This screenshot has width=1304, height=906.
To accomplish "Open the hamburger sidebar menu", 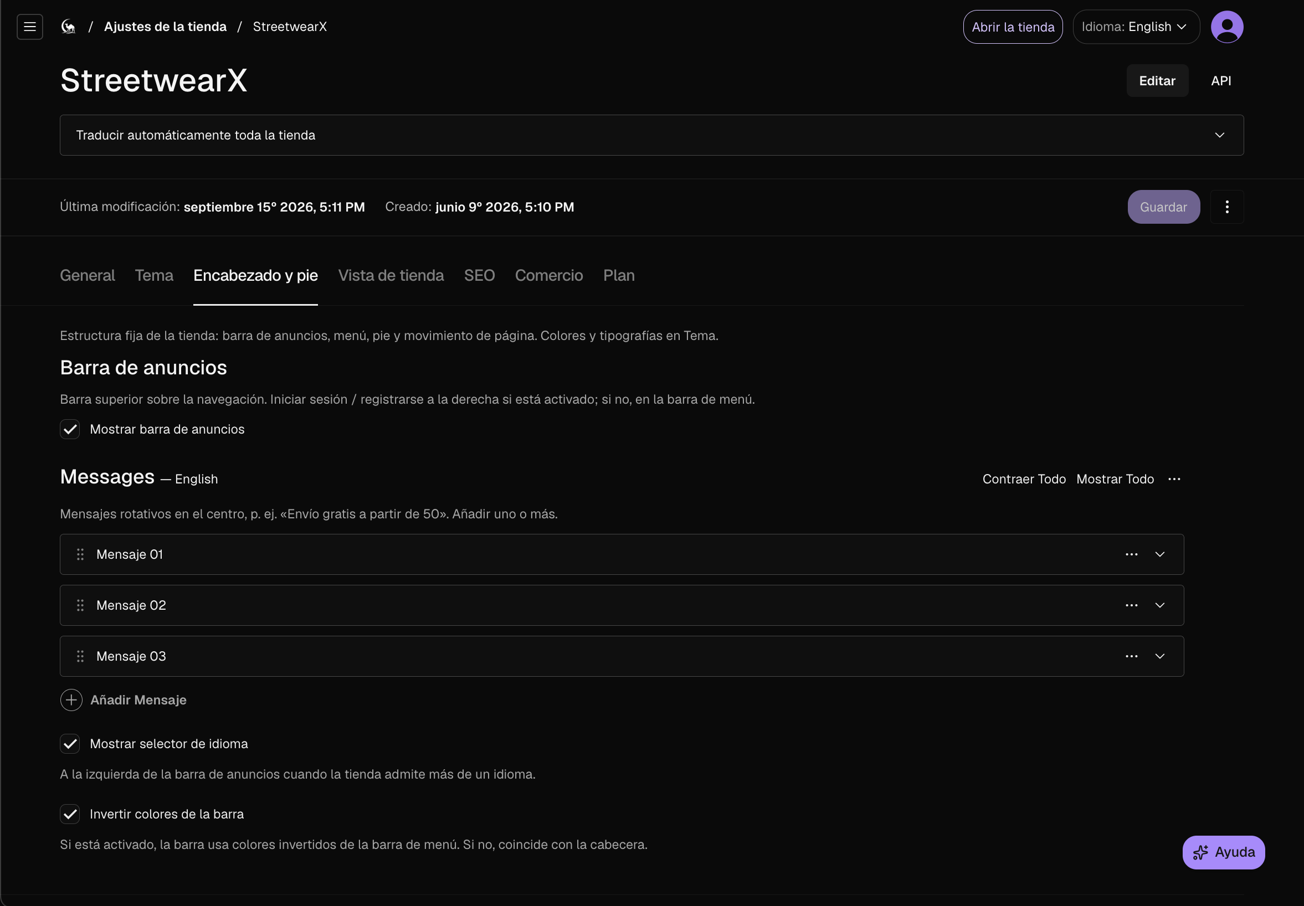I will 29,27.
